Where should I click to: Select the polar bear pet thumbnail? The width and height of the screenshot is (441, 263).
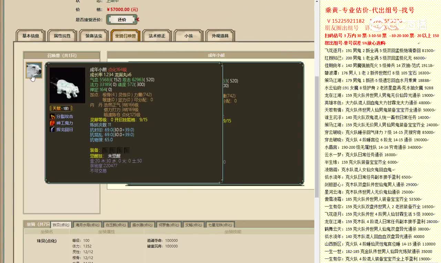[34, 70]
